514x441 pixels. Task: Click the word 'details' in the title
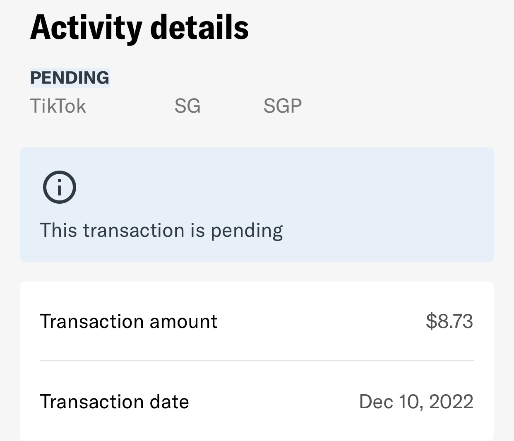tap(200, 27)
